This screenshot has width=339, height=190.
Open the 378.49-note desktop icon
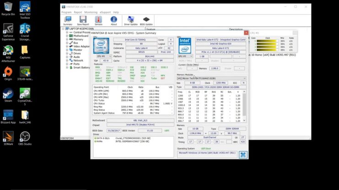coord(25,73)
